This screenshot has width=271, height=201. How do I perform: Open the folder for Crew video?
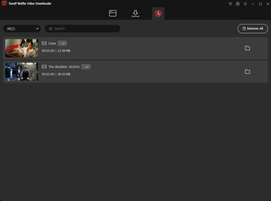coord(247,48)
